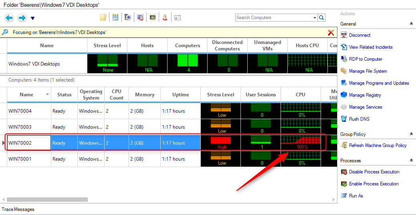Click the Refresh Machine Group Policy icon
This screenshot has width=416, height=215.
coord(344,145)
